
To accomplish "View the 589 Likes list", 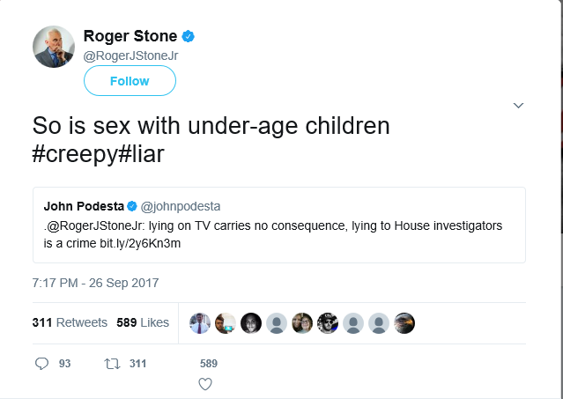I will point(143,322).
